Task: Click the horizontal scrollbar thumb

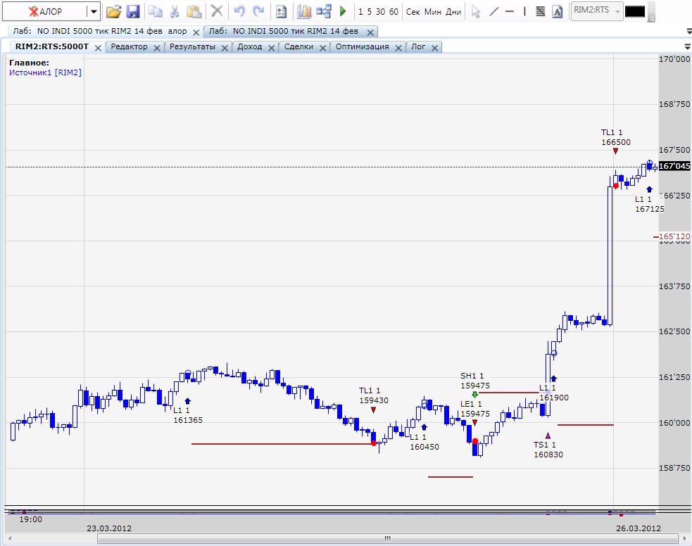Action: click(387, 538)
